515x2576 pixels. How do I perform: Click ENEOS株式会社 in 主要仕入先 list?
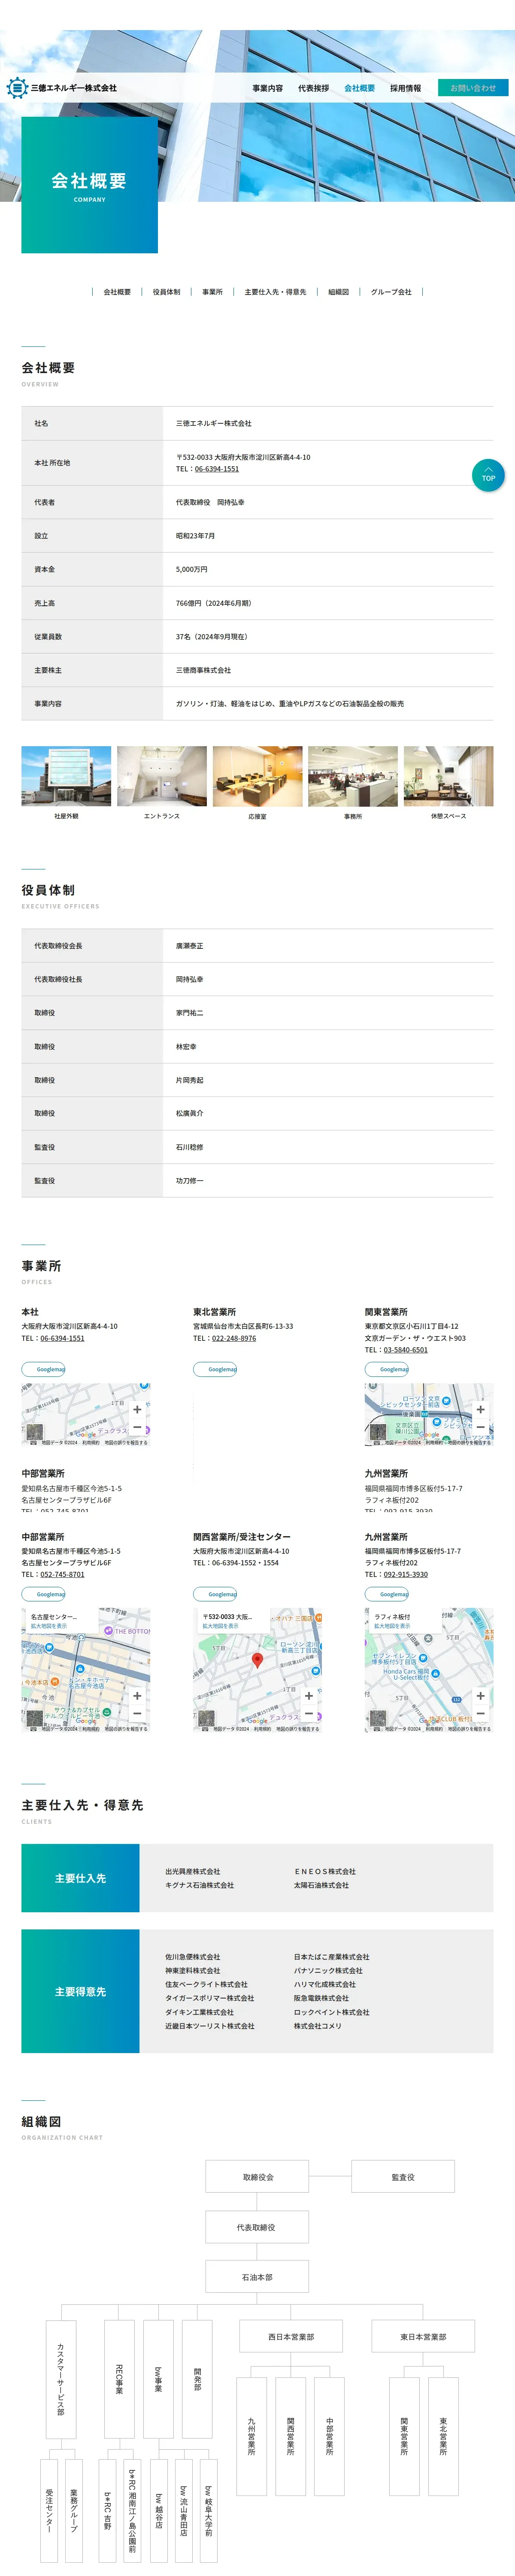point(325,1871)
